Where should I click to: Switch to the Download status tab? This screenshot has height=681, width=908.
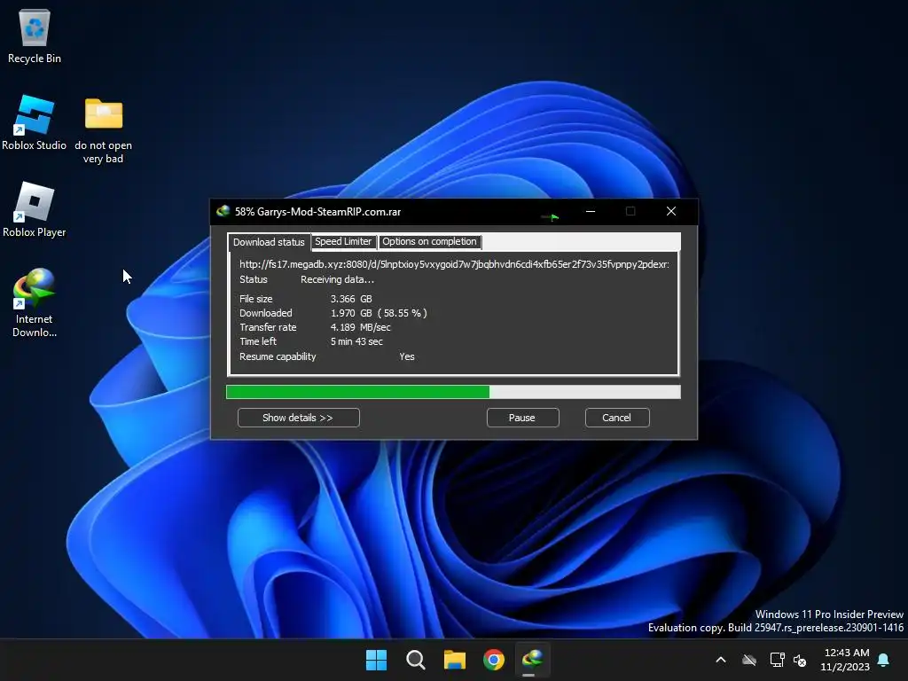[269, 242]
